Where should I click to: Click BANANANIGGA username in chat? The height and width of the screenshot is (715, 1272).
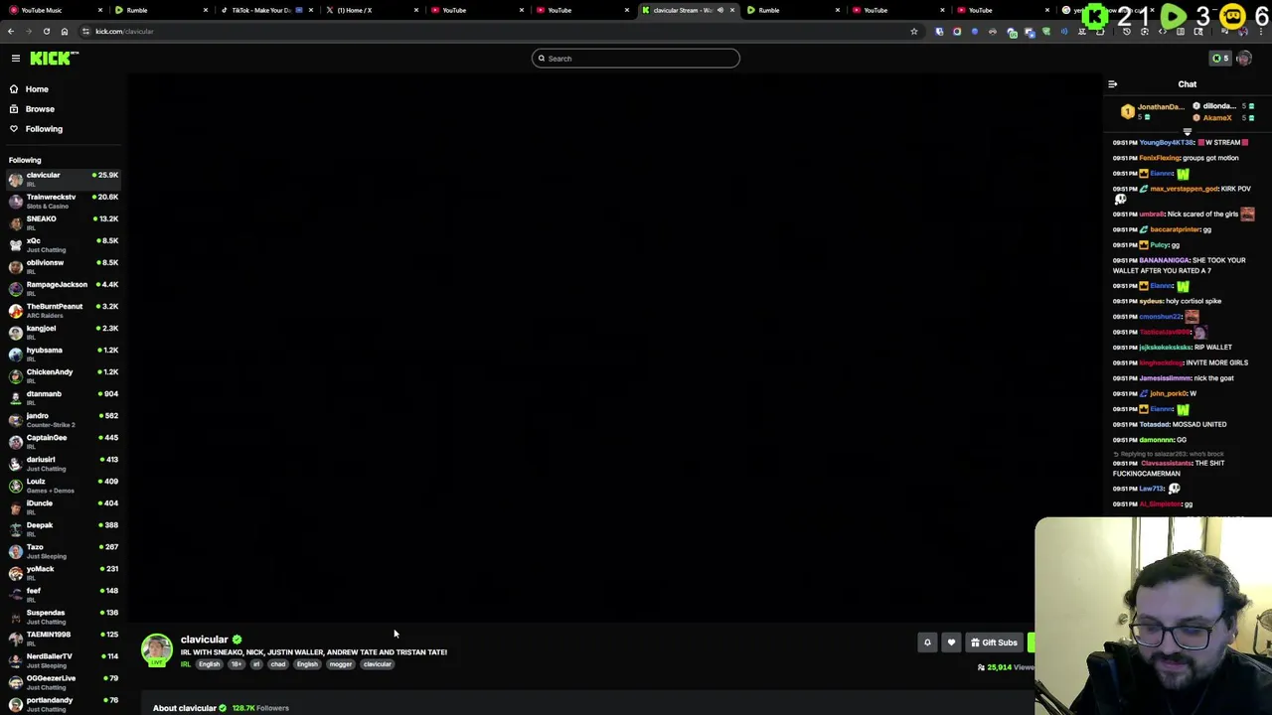tap(1165, 260)
